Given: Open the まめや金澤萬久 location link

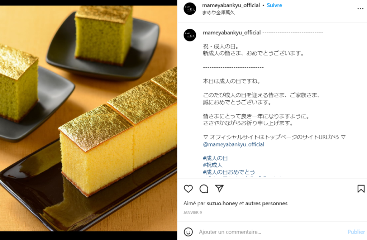Looking at the screenshot, I should pos(218,13).
